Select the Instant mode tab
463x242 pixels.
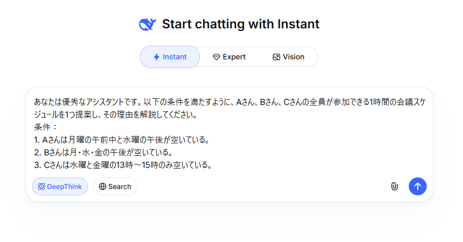point(170,57)
